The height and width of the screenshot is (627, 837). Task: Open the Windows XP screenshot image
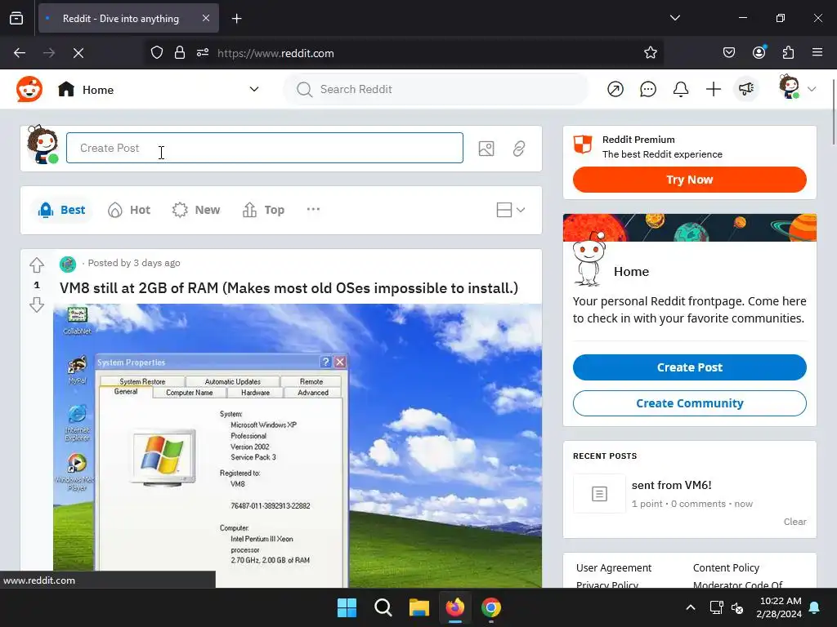[x=298, y=445]
